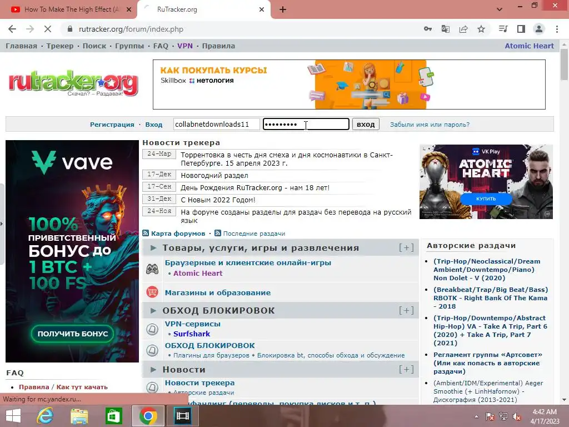Click the address bar URL
The image size is (569, 427).
click(131, 29)
